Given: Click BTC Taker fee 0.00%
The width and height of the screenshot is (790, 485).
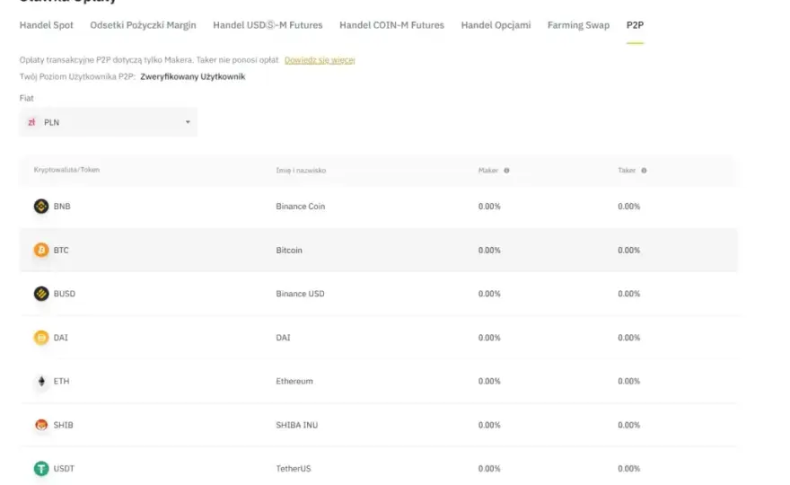Looking at the screenshot, I should coord(628,250).
